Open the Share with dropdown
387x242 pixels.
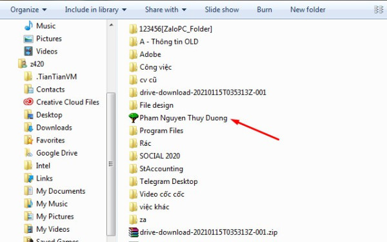(166, 10)
